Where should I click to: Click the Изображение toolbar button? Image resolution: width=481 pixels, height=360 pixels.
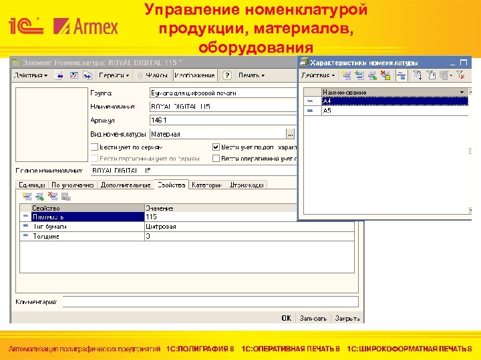pyautogui.click(x=194, y=75)
